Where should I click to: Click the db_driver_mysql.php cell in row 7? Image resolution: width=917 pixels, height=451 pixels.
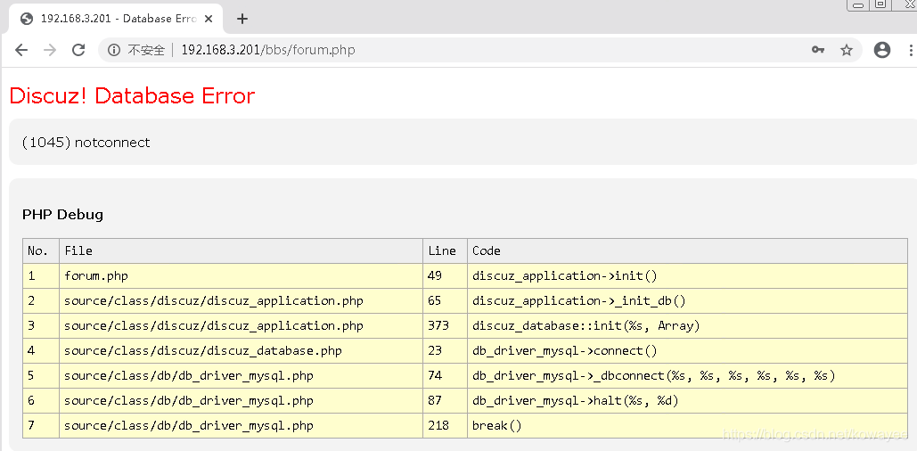[x=241, y=426]
